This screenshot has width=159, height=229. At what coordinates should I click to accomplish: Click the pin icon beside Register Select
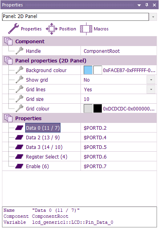tap(19, 157)
